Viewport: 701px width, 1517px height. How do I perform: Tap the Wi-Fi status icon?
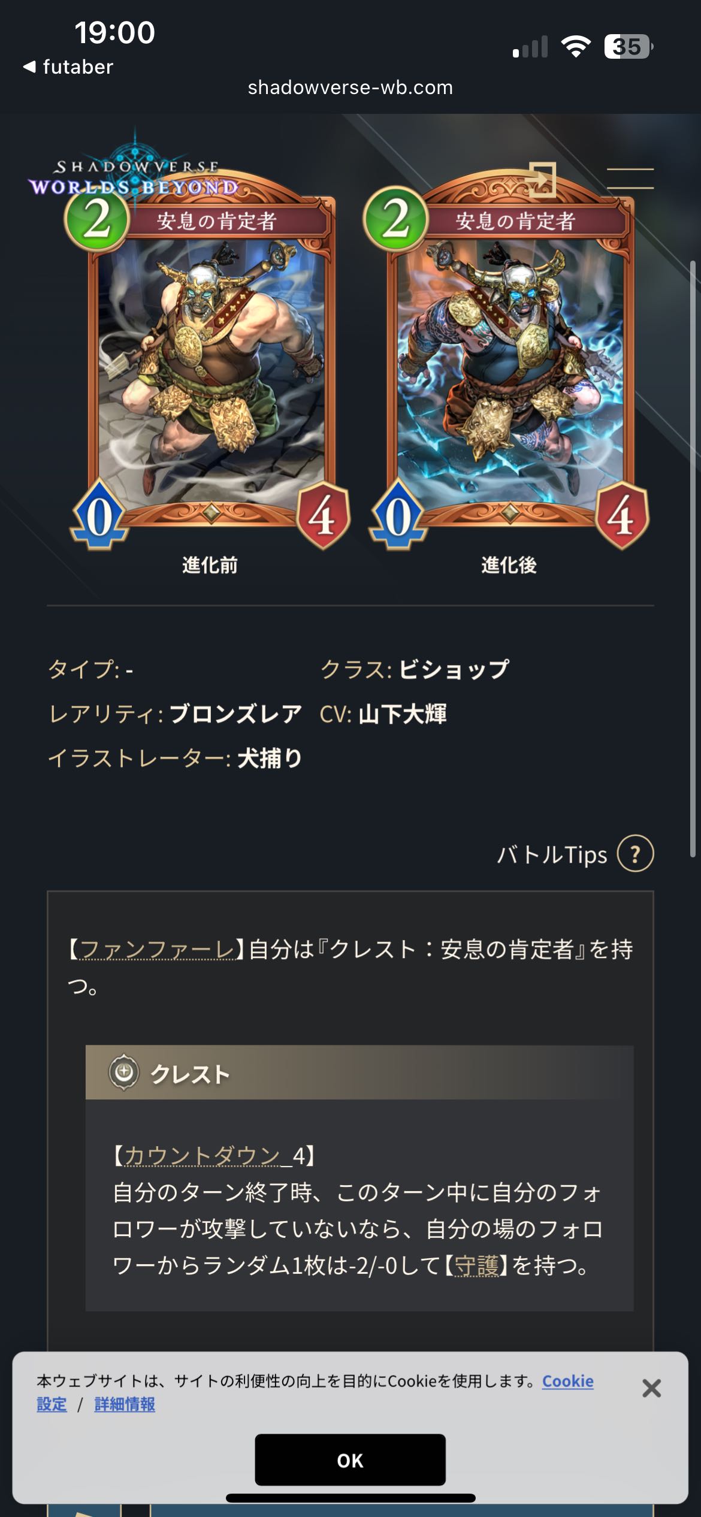575,46
